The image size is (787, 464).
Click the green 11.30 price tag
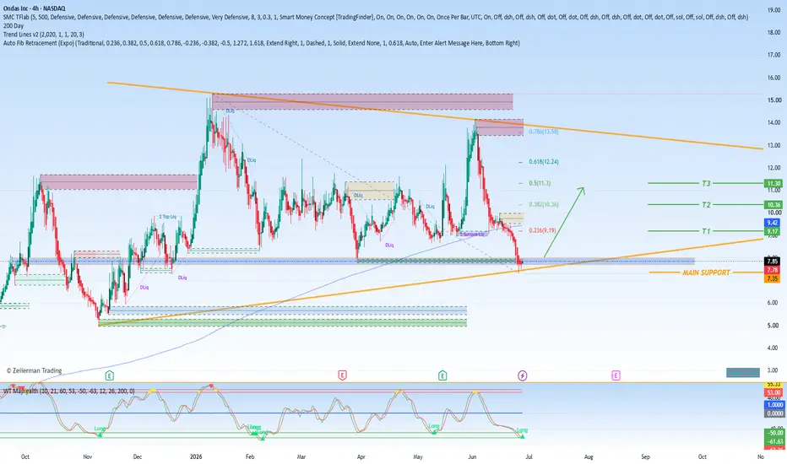772,184
